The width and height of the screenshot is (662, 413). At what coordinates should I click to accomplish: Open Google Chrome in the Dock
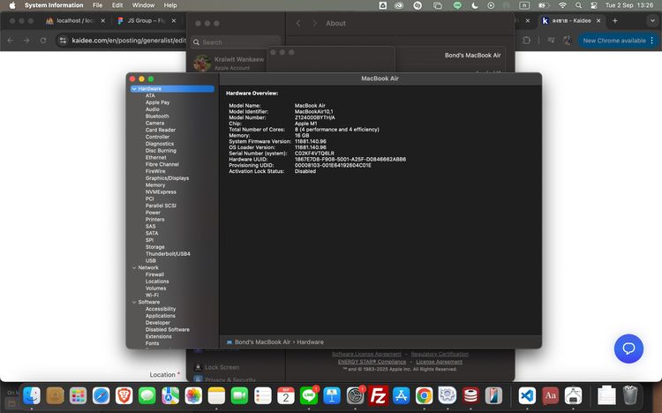coord(424,395)
